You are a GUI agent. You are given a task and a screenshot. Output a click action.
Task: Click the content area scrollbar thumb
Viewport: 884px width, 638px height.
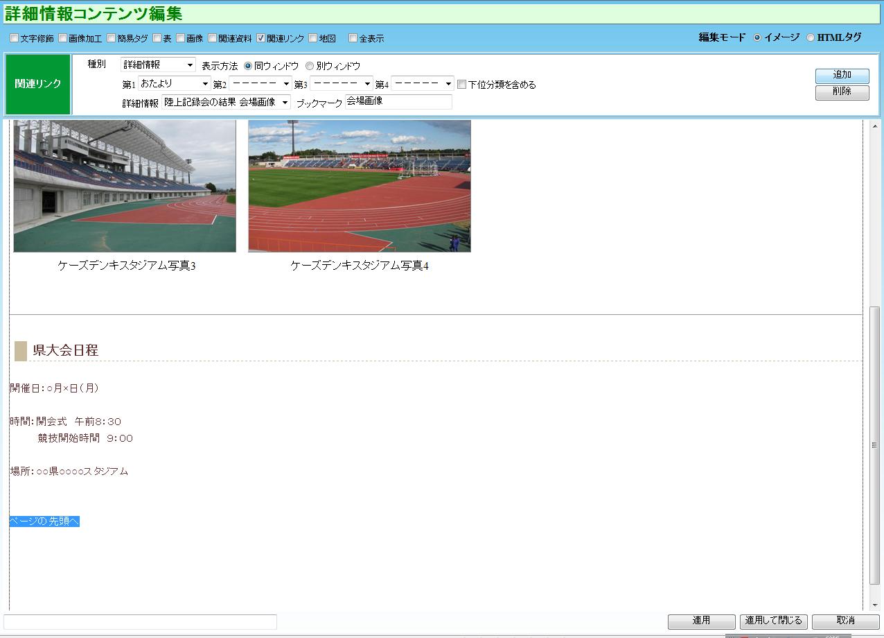(x=874, y=445)
